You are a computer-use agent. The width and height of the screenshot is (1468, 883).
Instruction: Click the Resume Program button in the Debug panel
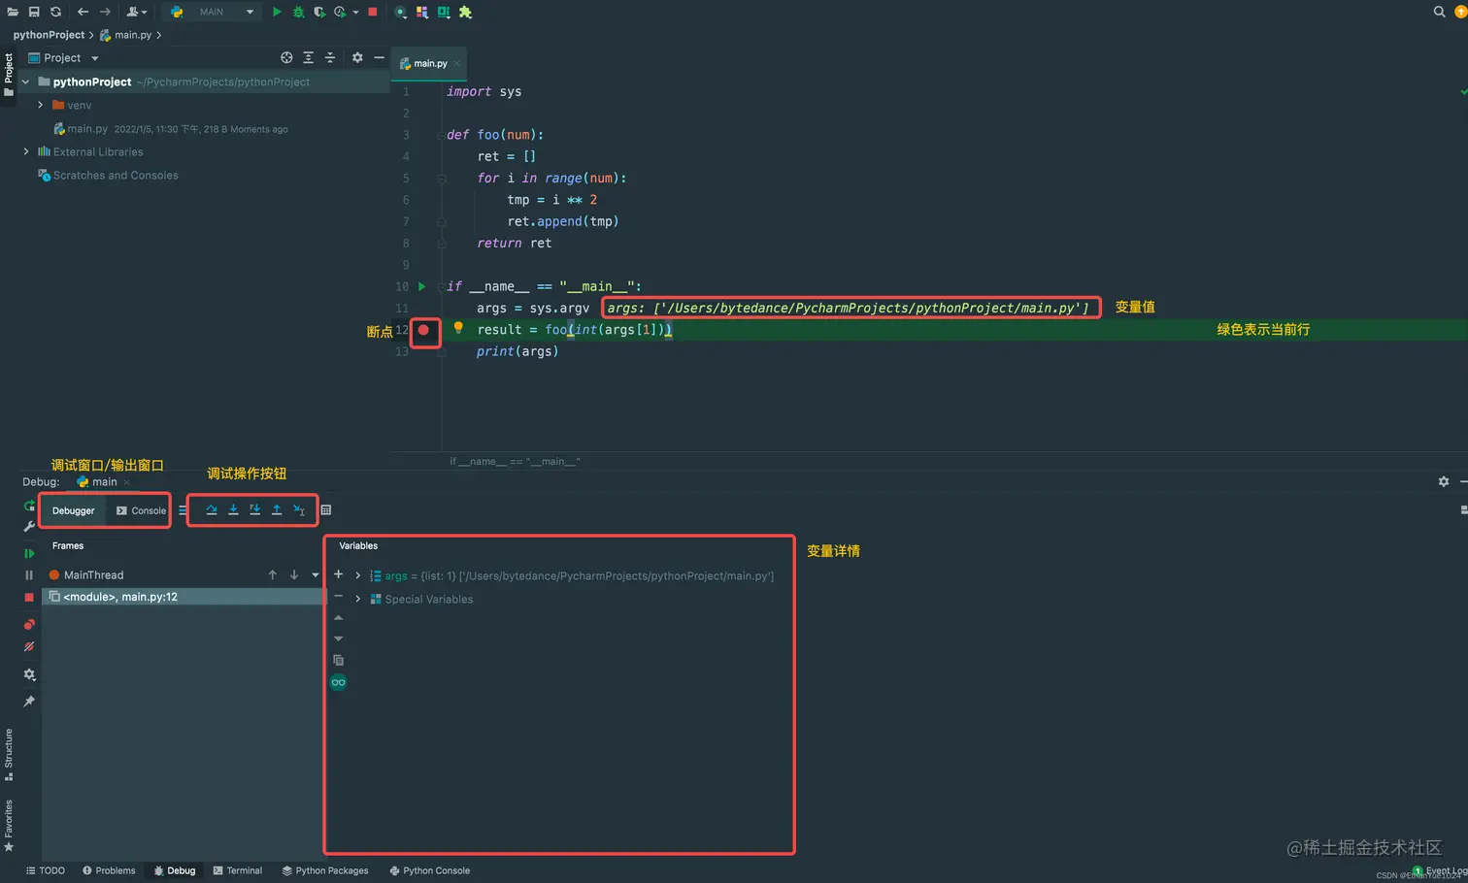pos(29,554)
